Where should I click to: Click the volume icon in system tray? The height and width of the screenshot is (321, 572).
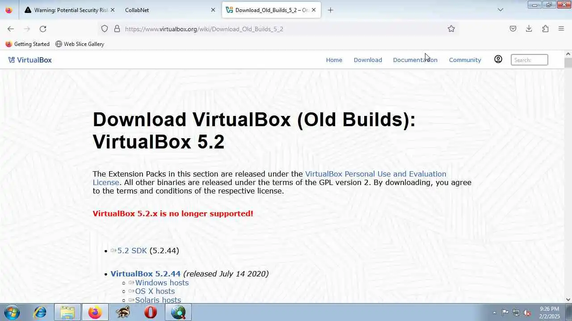point(527,313)
